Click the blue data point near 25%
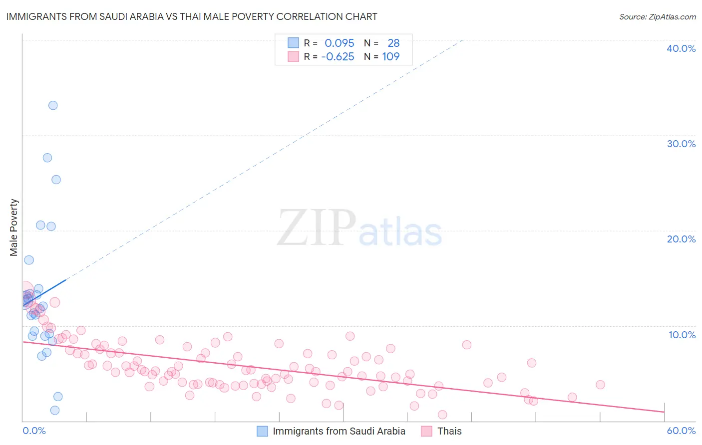702x445 pixels. 56,180
